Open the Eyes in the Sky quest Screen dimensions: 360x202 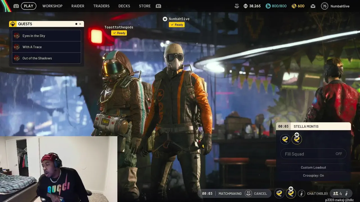tap(46, 36)
